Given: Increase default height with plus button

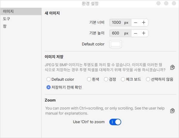Looking at the screenshot, I should (x=144, y=33).
